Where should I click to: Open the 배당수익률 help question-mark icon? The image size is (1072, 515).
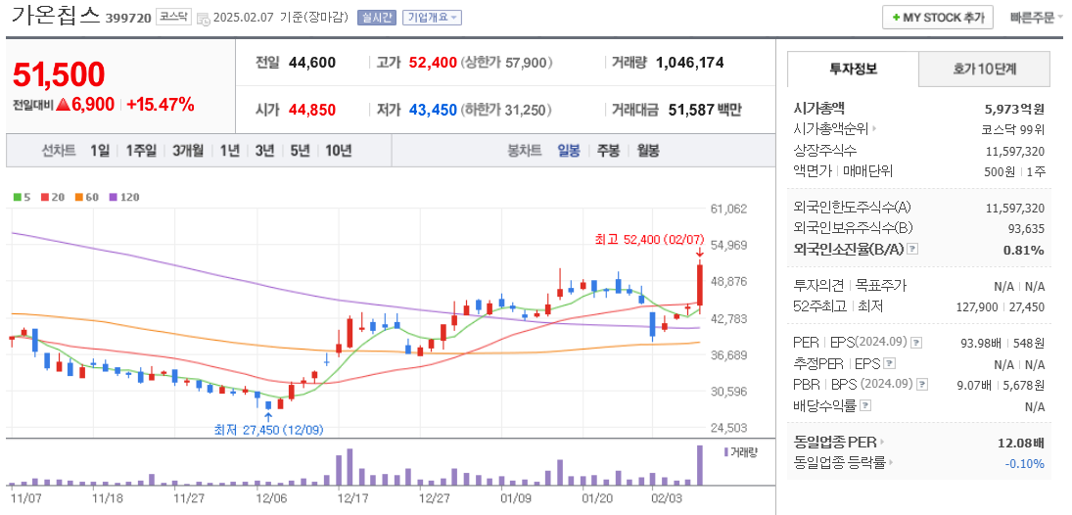pyautogui.click(x=864, y=405)
